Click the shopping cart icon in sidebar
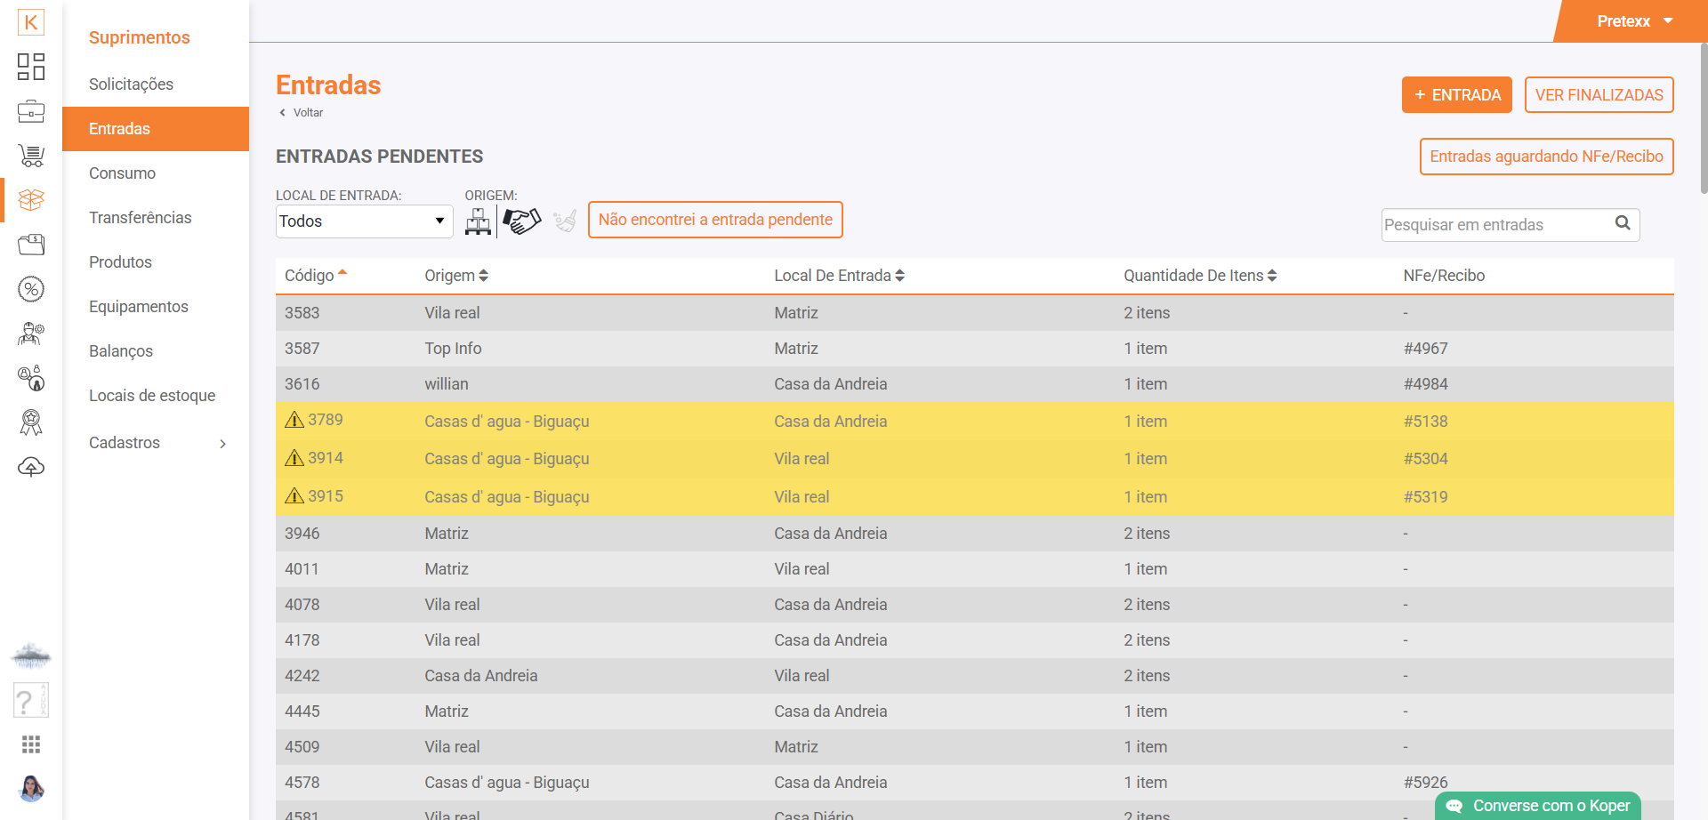 [31, 156]
